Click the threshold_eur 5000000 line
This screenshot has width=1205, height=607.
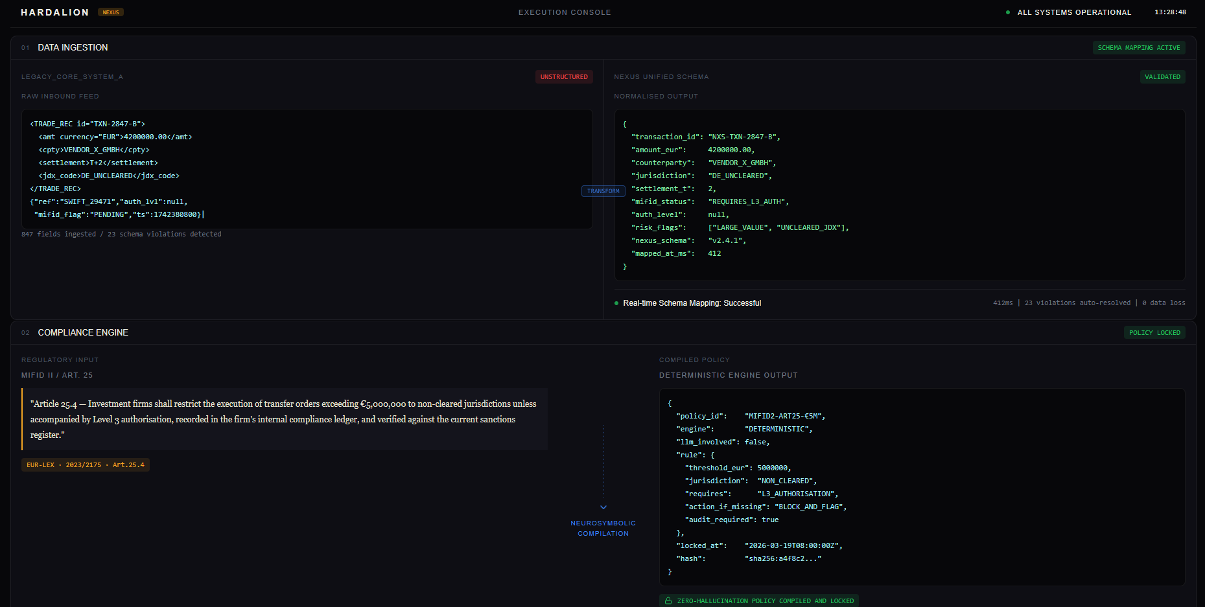[x=738, y=468]
